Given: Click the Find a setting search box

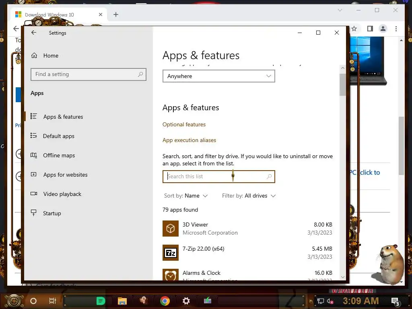Looking at the screenshot, I should coord(88,74).
